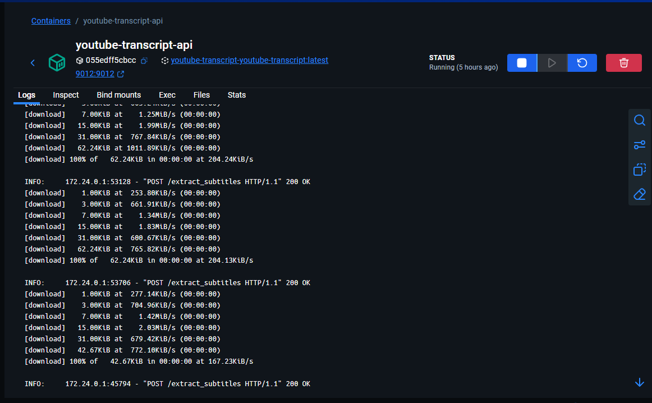Click the container ID text 055edff5cbcc
This screenshot has width=652, height=403.
click(111, 60)
